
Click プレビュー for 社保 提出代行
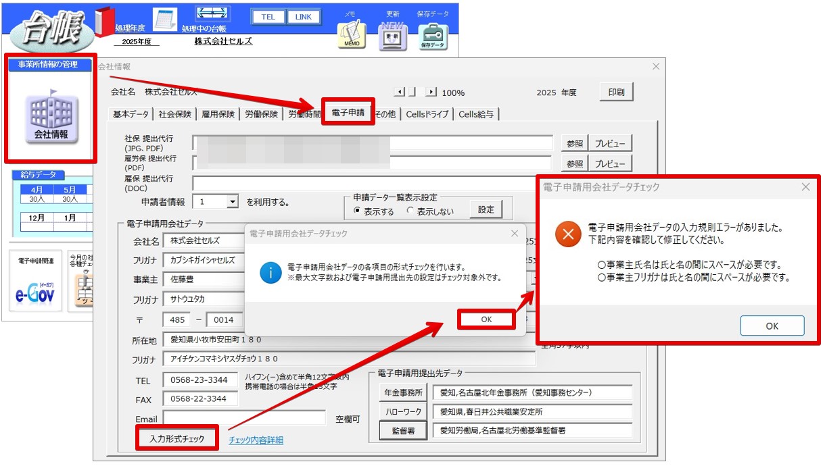(x=611, y=144)
